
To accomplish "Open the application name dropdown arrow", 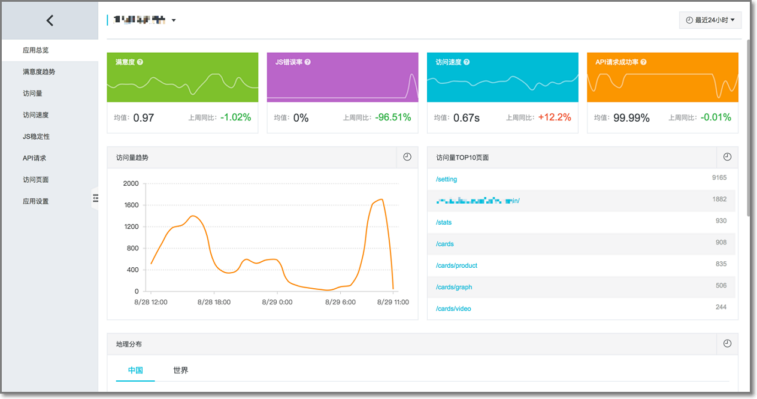I will point(174,20).
